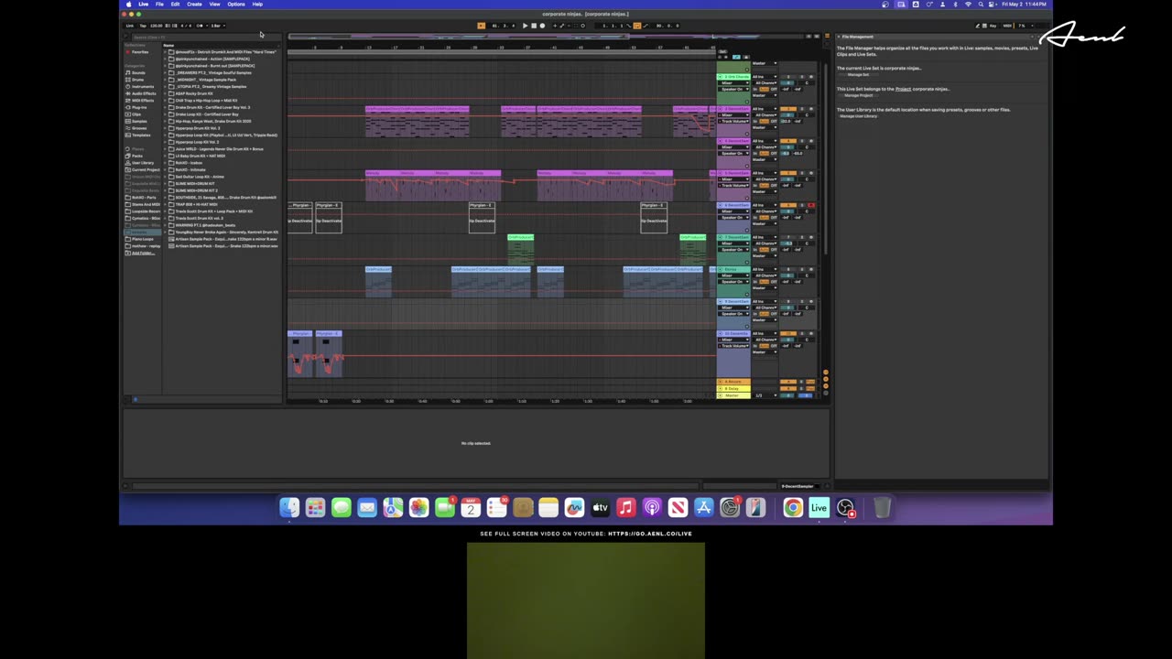The height and width of the screenshot is (659, 1172).
Task: Open Google Chrome from the Dock
Action: [x=793, y=508]
